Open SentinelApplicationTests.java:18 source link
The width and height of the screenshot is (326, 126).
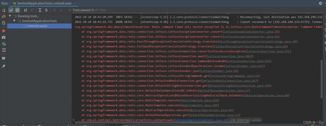pyautogui.click(x=201, y=120)
